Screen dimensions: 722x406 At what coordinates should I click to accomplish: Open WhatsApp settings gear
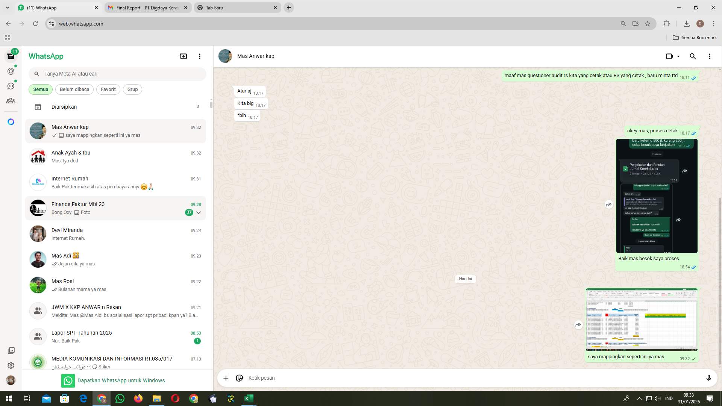pyautogui.click(x=11, y=365)
